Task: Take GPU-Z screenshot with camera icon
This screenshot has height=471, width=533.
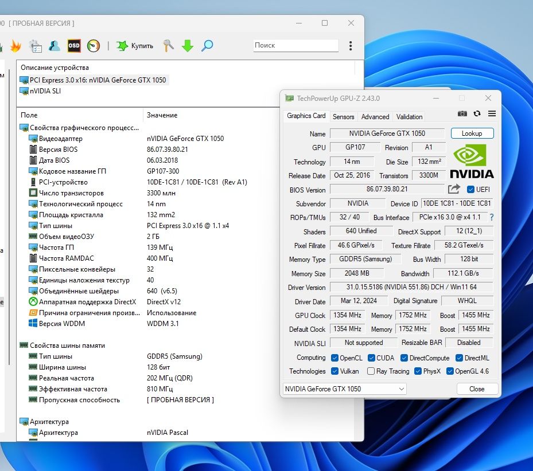Action: [x=462, y=113]
